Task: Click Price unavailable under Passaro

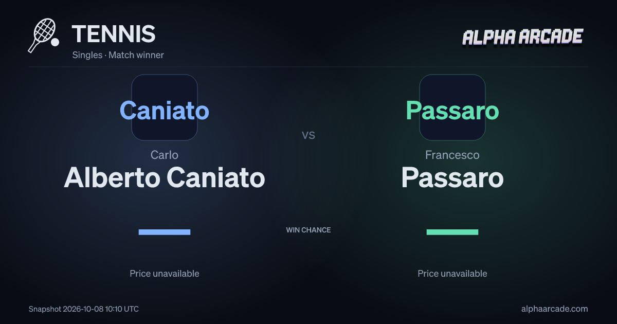Action: tap(452, 274)
